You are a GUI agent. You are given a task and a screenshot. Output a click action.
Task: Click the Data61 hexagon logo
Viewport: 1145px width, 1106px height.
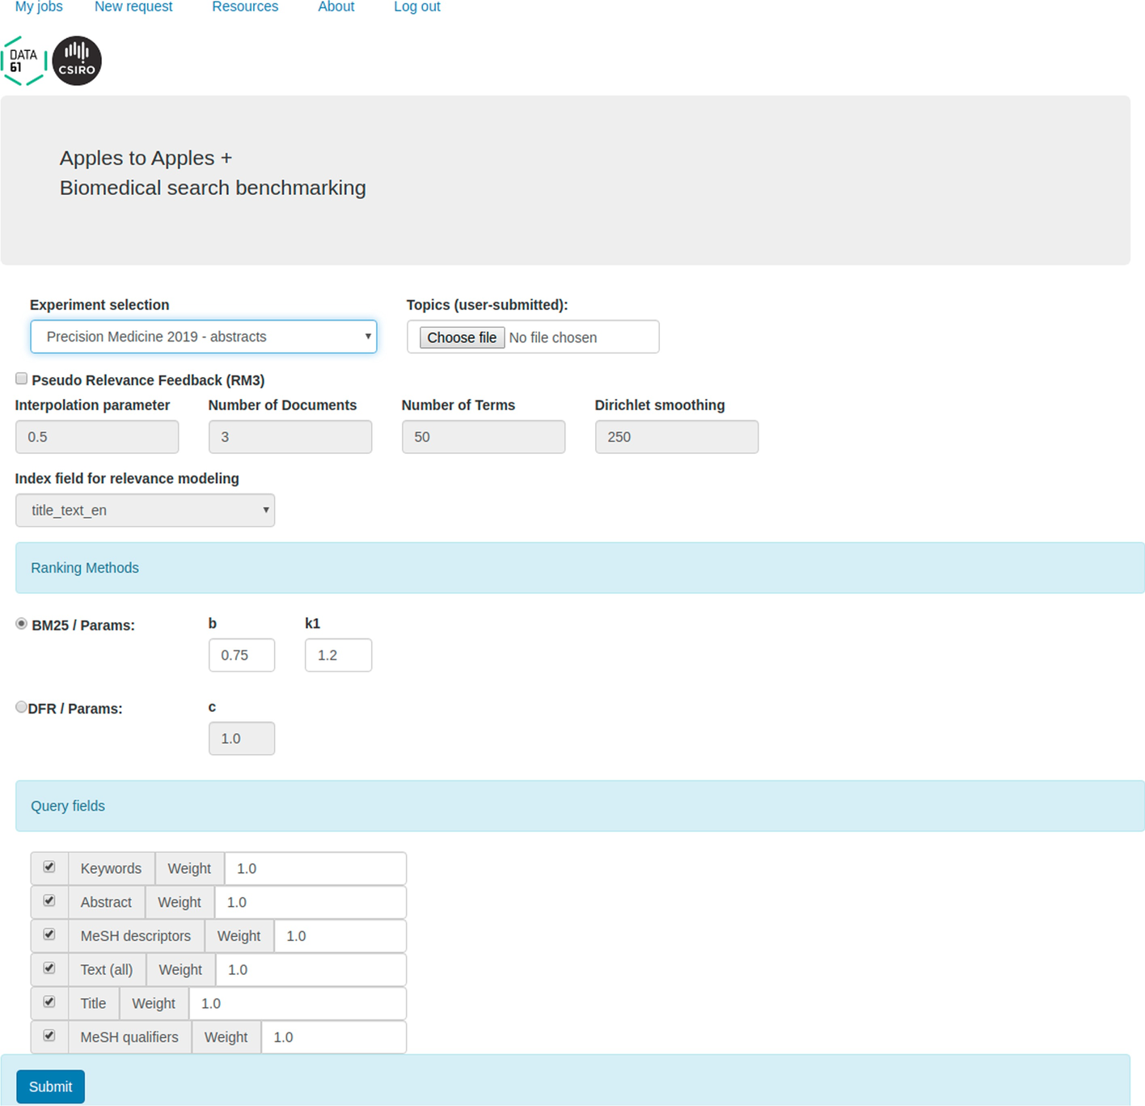(24, 61)
